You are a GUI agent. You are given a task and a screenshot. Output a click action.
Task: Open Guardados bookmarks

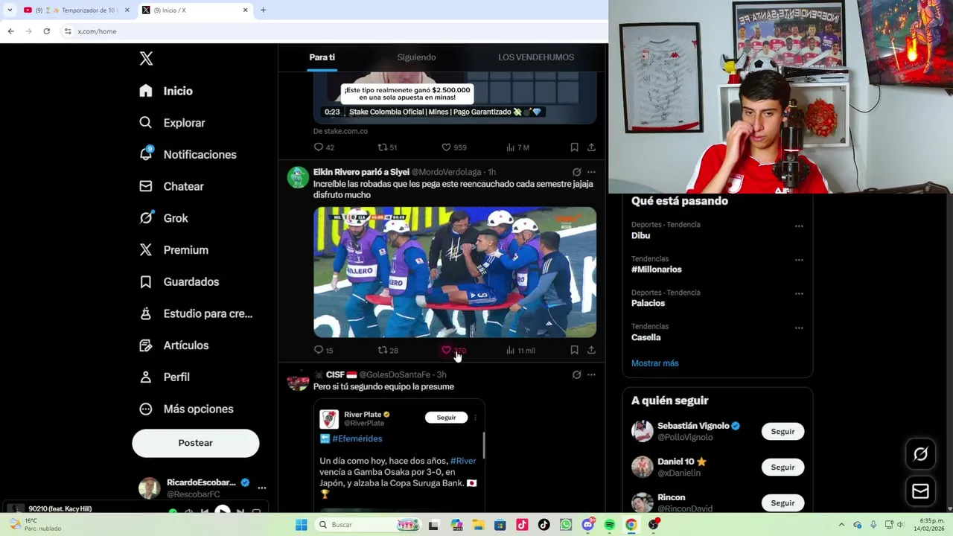point(179,281)
